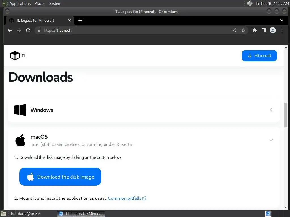Click Download the disk image button

coord(60,177)
